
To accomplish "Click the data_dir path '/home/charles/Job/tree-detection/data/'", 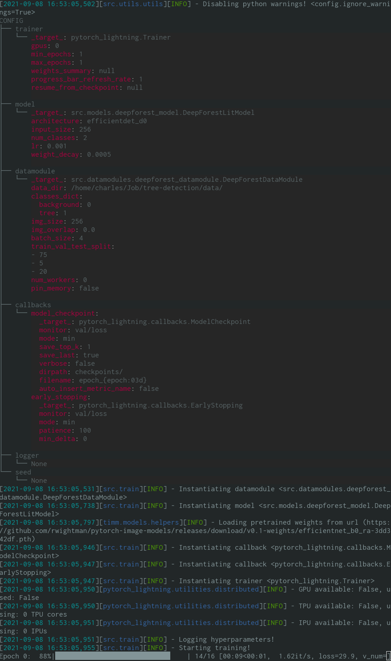I will [x=147, y=188].
